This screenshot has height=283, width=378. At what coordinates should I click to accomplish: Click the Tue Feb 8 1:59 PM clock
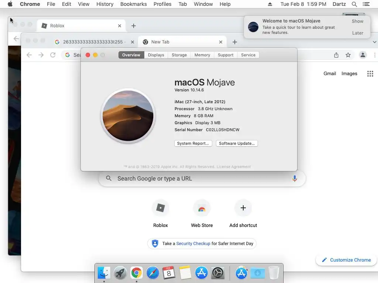tap(303, 4)
